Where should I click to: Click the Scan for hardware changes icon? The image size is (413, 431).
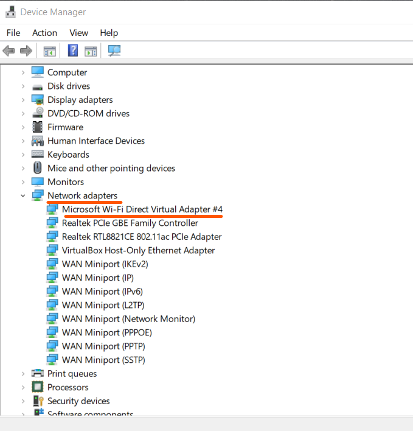pos(114,51)
